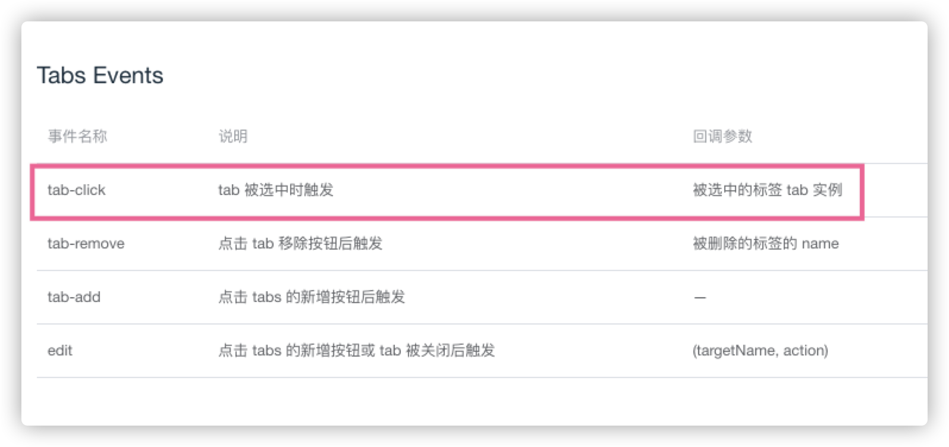Click the dash in tab-add parameter cell
949x447 pixels.
[x=700, y=298]
